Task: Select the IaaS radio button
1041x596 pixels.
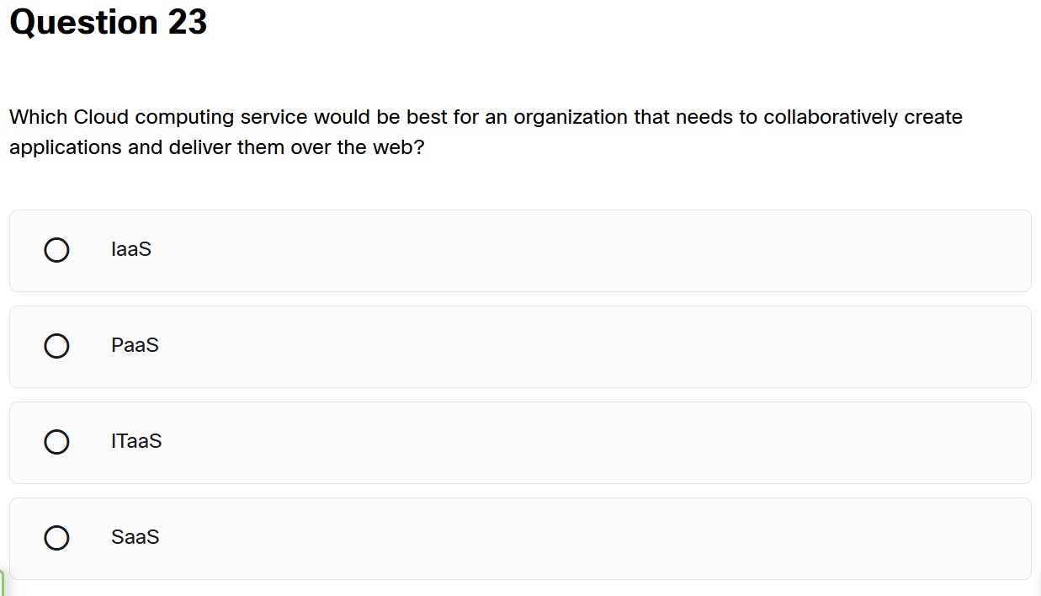Action: (56, 250)
